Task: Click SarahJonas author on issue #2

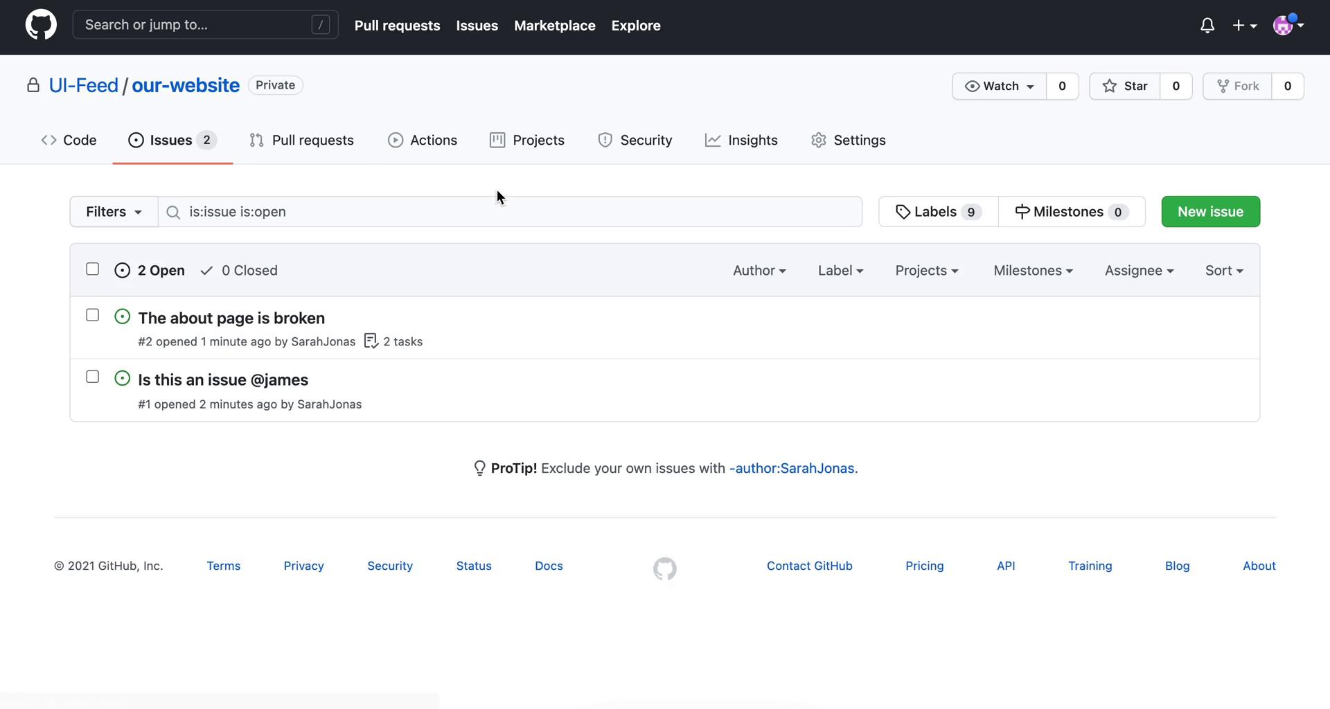Action: point(323,341)
